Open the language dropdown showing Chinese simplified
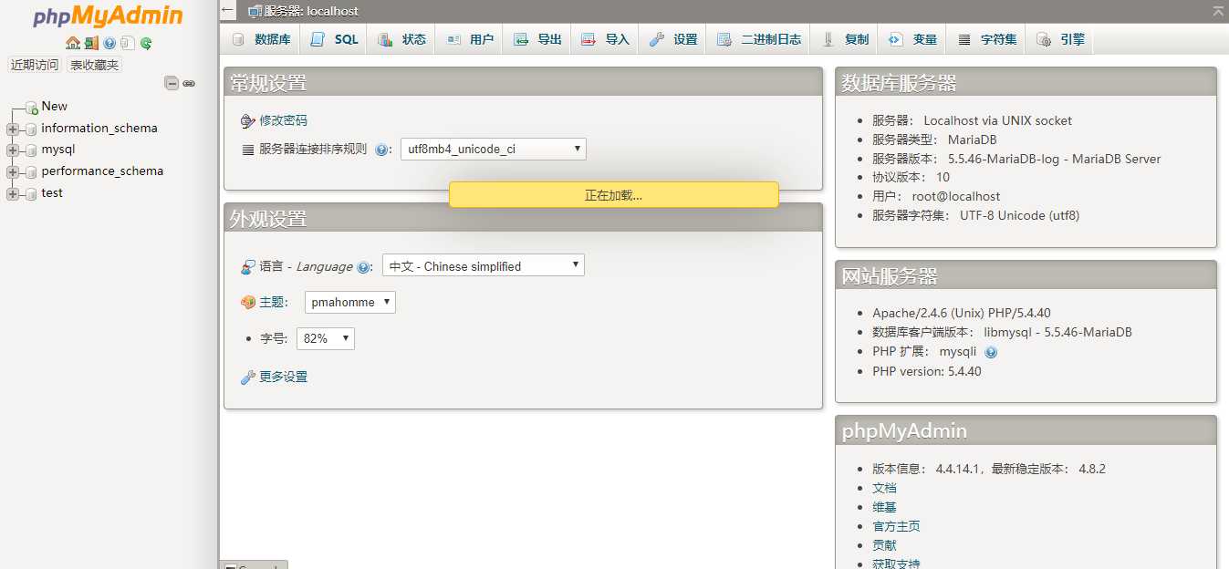This screenshot has width=1229, height=569. point(484,265)
